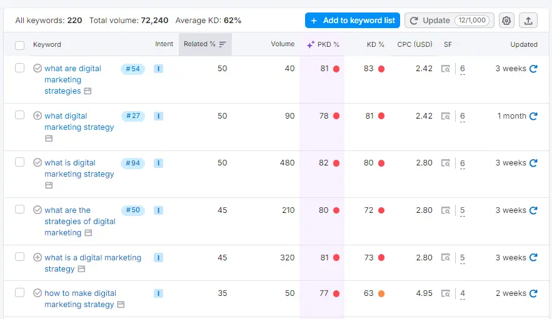Sort by KD % column header
Screen dimensions: 552x319
(375, 44)
